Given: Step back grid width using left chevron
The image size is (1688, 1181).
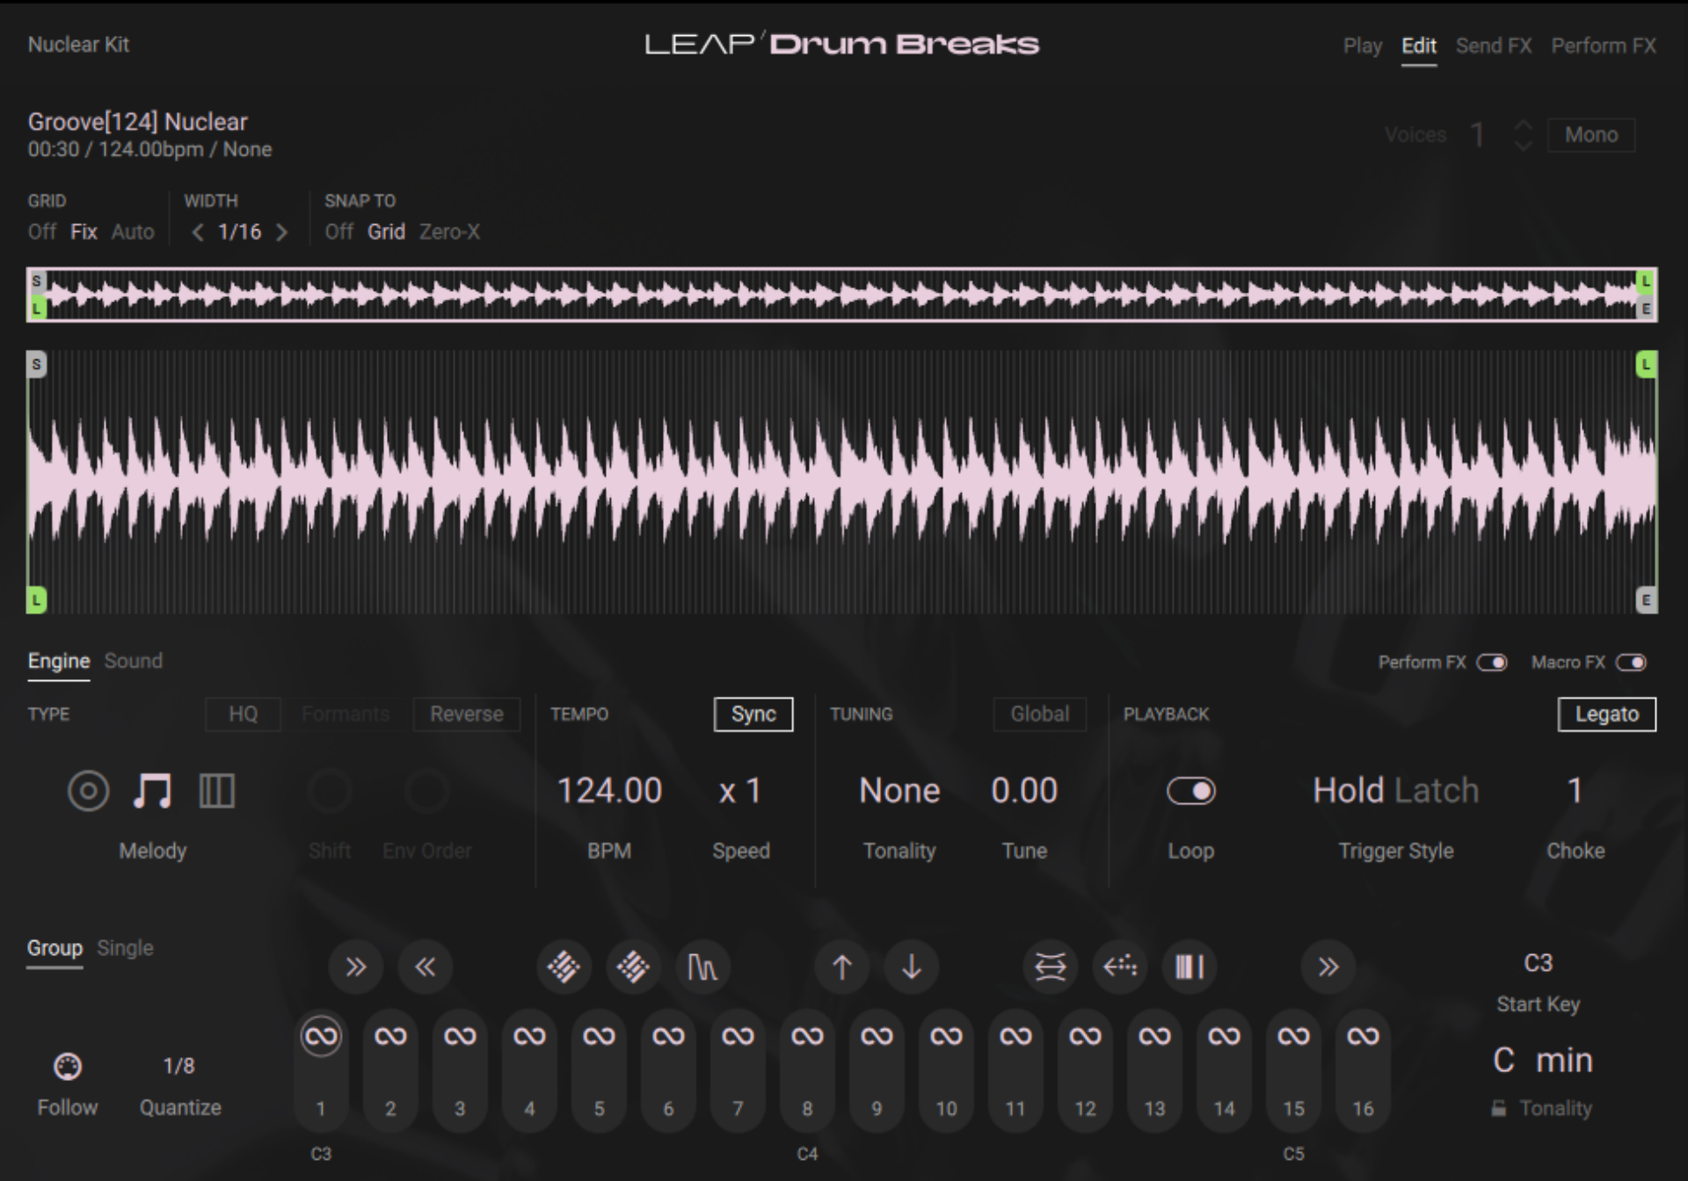Looking at the screenshot, I should point(197,232).
